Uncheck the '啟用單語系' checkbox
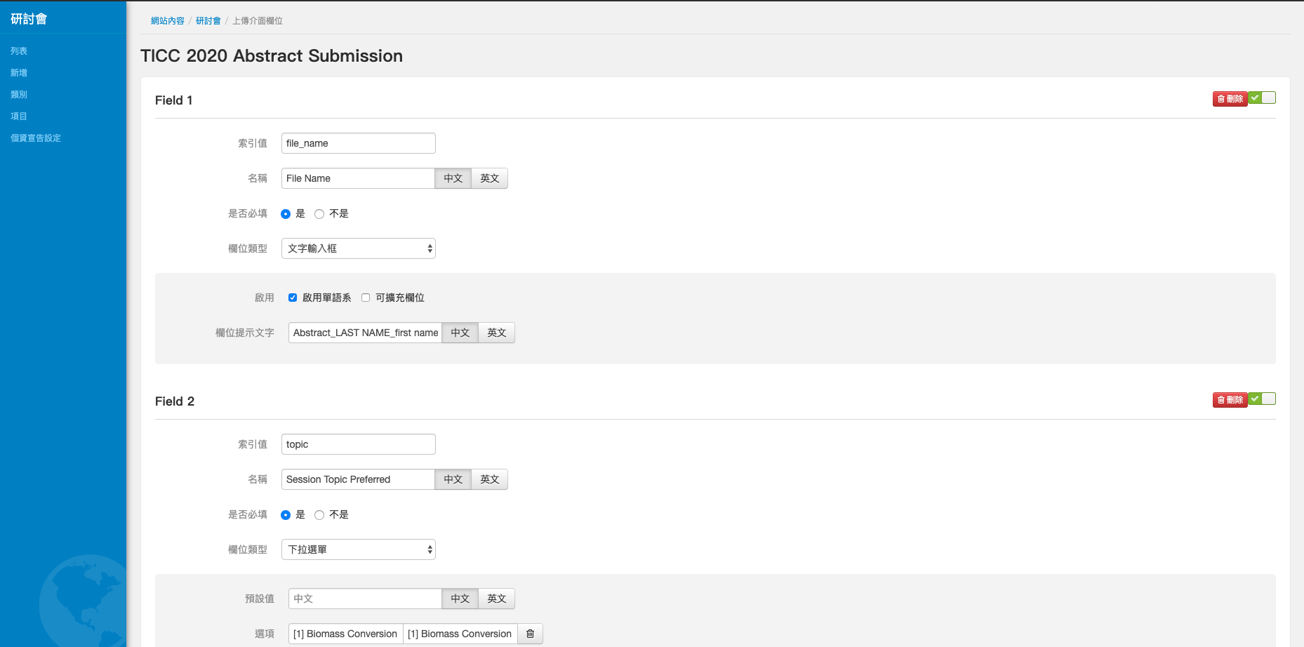Viewport: 1304px width, 647px height. click(x=293, y=298)
